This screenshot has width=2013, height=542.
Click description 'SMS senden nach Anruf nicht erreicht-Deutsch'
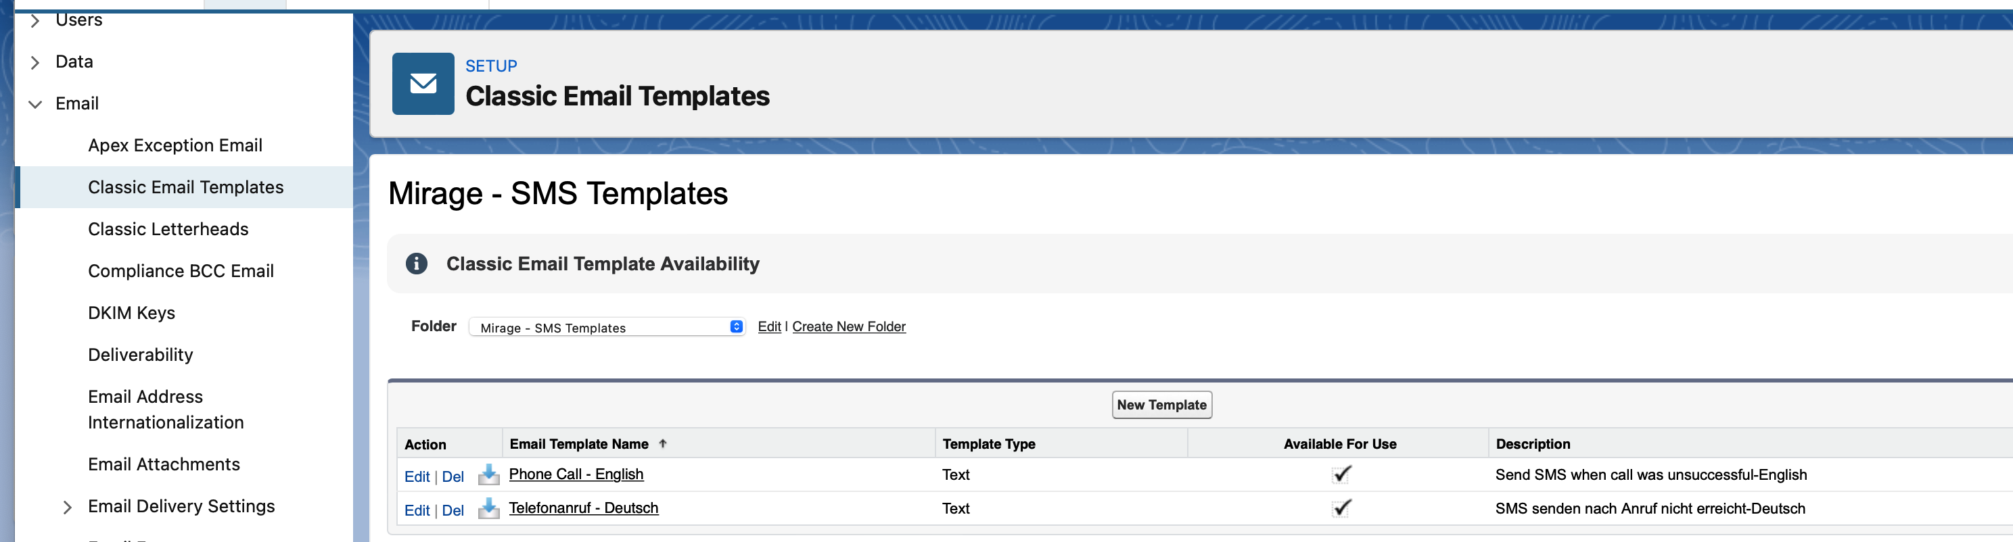point(1650,508)
